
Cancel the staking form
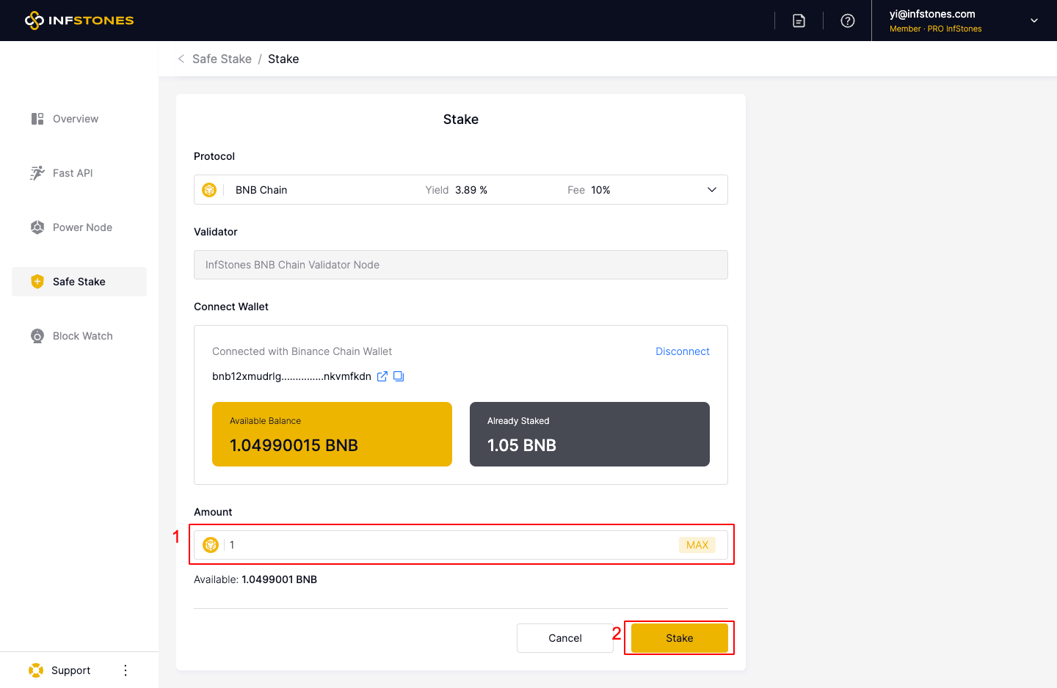coord(565,638)
